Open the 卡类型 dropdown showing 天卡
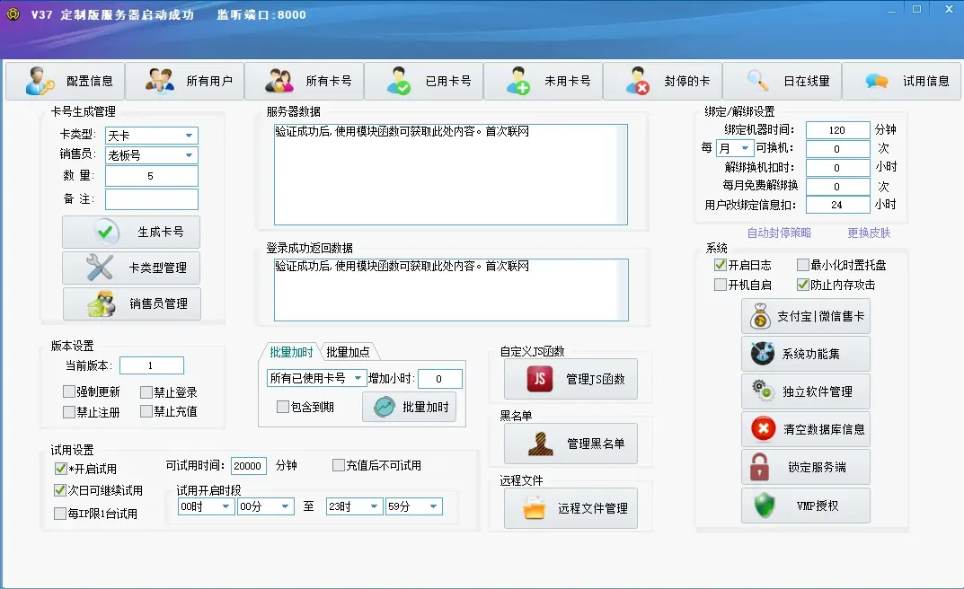 pos(152,135)
